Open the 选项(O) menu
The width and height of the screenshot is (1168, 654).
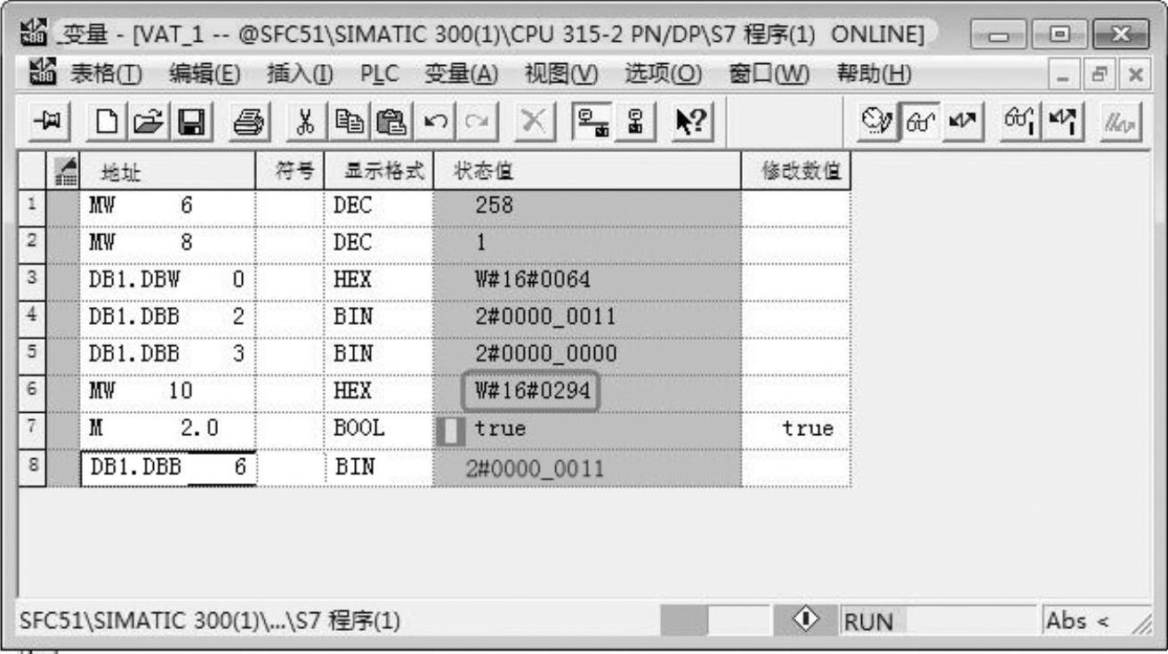pos(664,74)
